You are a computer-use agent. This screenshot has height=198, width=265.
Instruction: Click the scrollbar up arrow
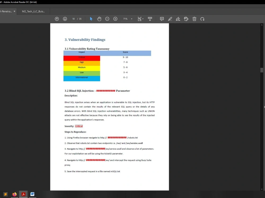coord(262,25)
